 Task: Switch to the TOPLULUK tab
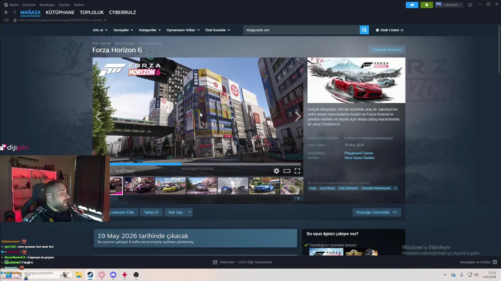[92, 12]
